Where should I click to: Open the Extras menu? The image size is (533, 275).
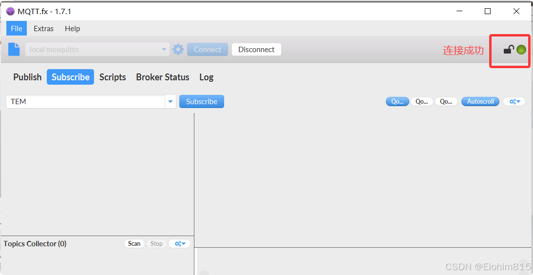click(43, 29)
